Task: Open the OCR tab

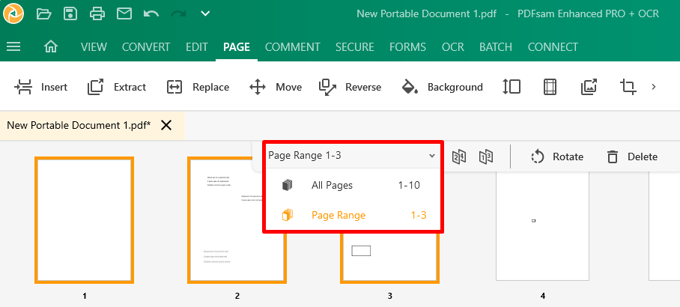Action: point(453,47)
